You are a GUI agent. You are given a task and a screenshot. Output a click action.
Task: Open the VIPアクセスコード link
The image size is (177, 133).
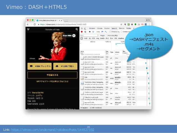pos(52,81)
